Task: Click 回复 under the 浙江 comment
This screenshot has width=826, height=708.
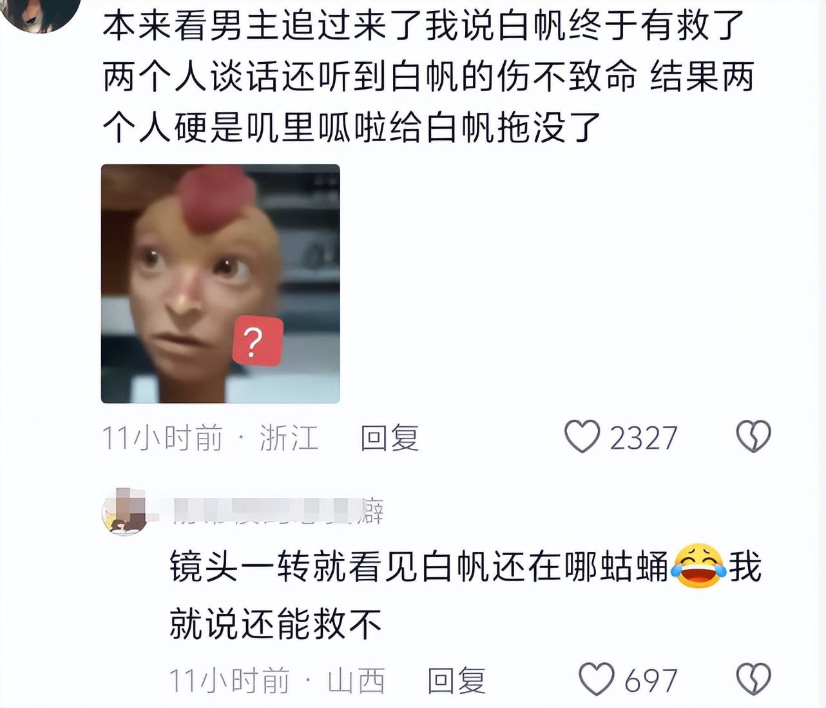Action: coord(390,438)
